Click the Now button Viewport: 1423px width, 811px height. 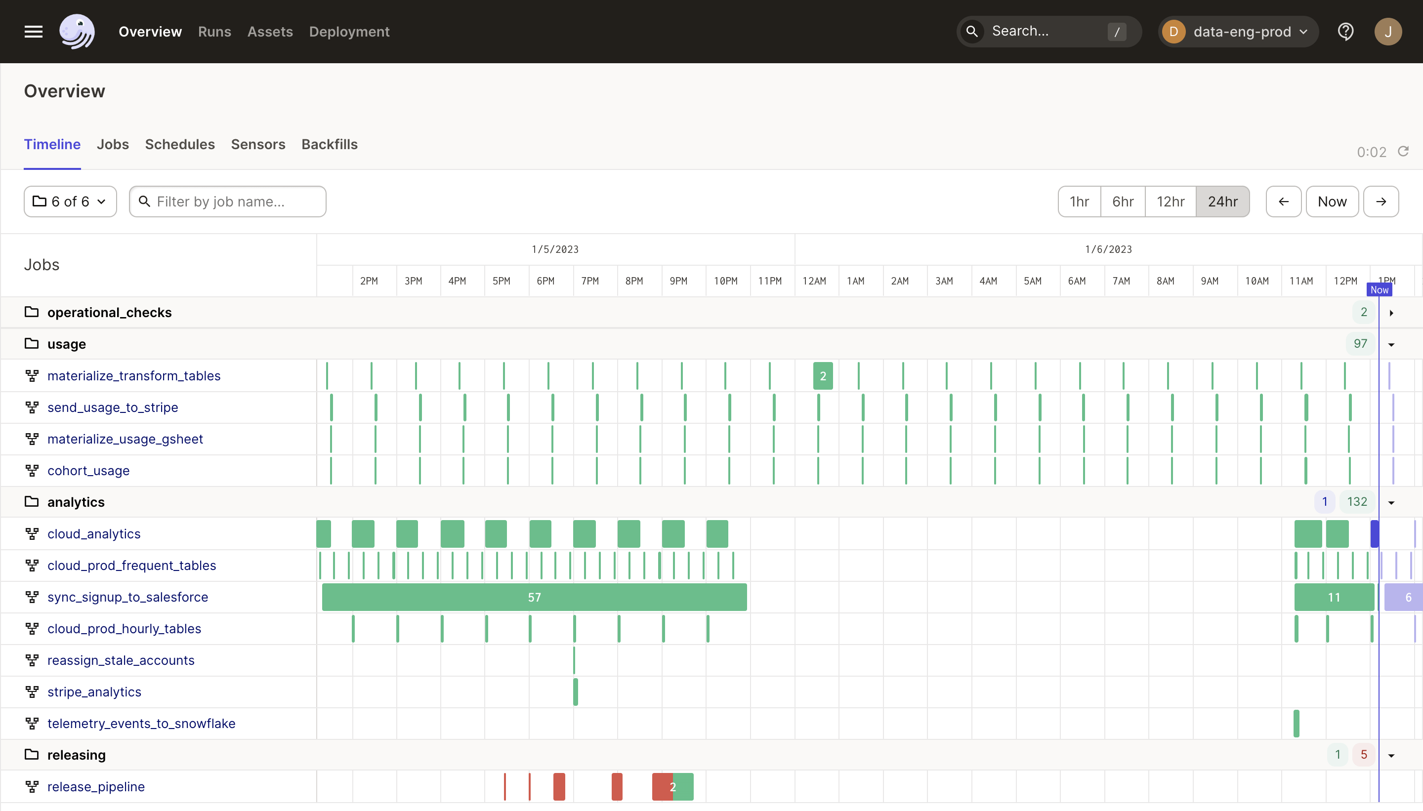point(1332,202)
